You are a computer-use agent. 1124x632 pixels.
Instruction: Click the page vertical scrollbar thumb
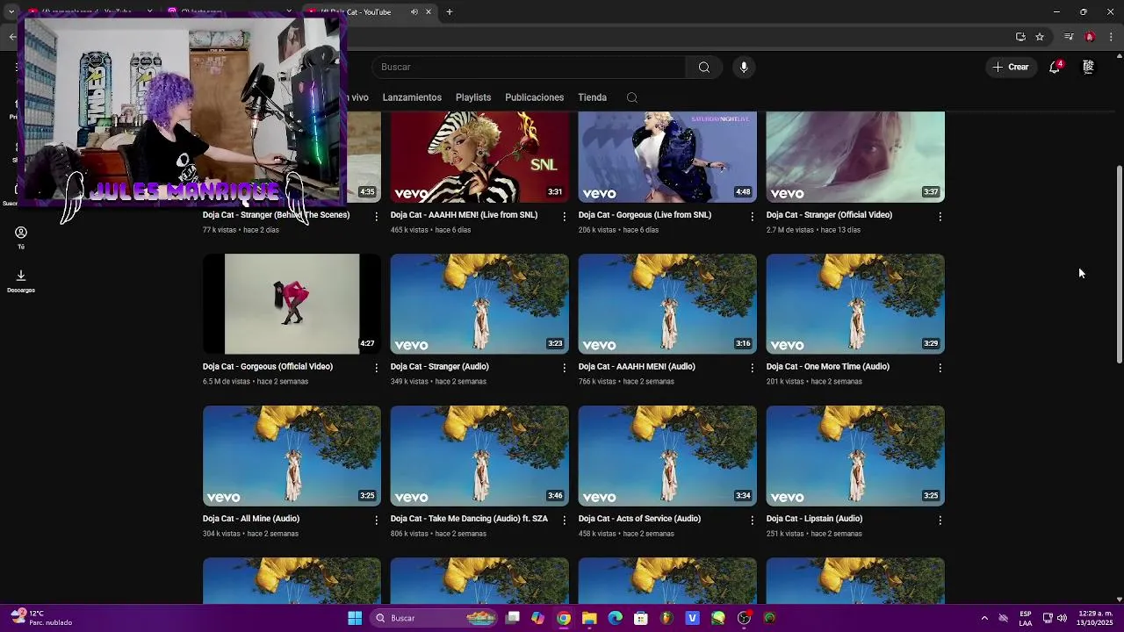point(1119,263)
